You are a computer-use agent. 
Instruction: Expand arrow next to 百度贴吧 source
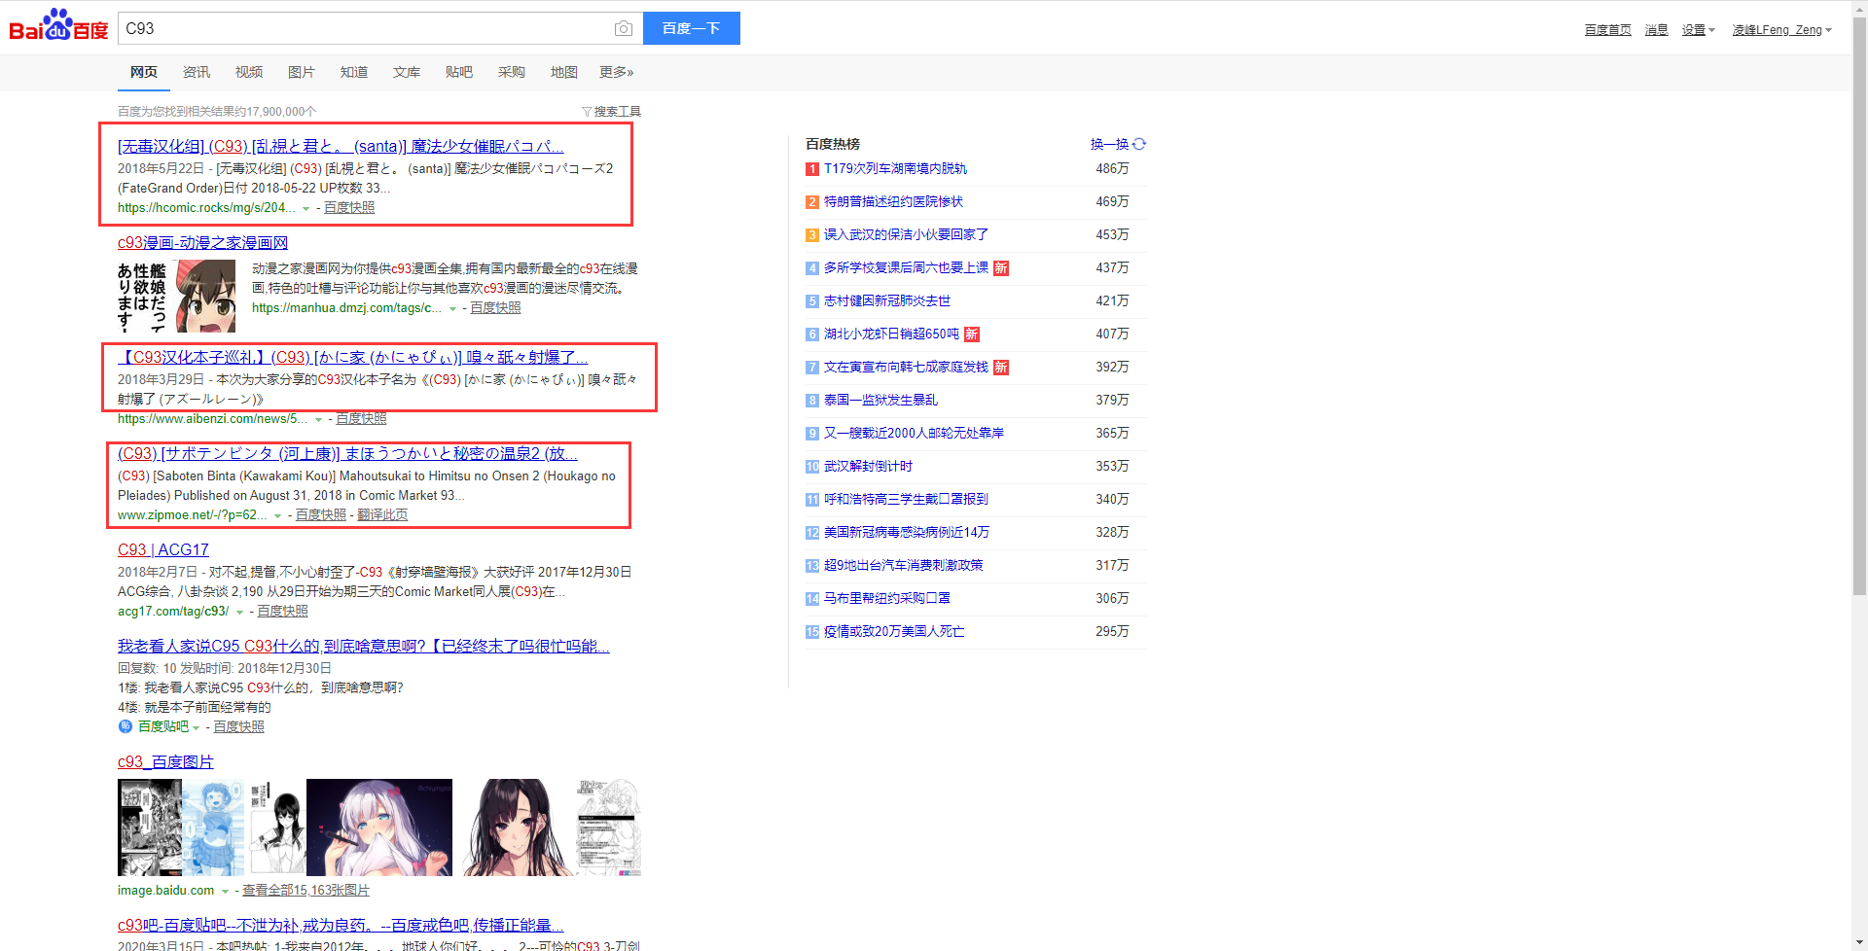point(196,728)
